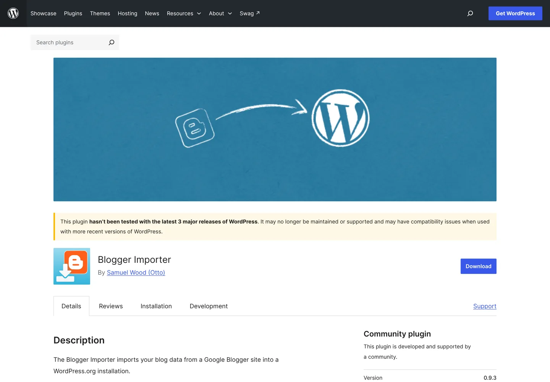Submit plugin search with magnifier icon
This screenshot has width=550, height=382.
[x=112, y=42]
